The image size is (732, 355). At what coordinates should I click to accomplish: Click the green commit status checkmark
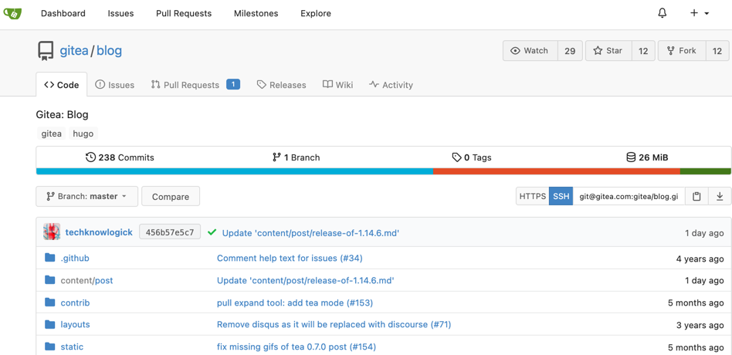(212, 232)
